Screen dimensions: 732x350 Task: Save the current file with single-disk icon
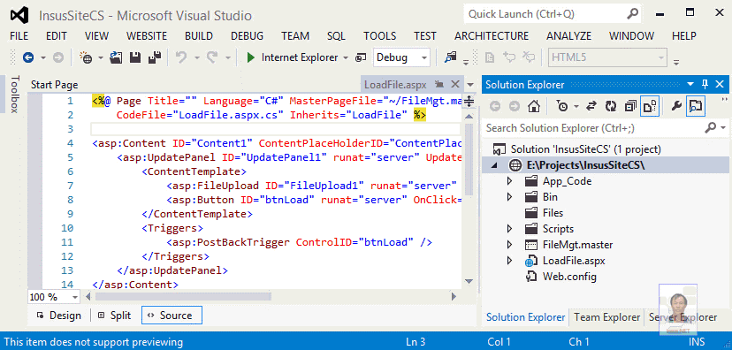click(135, 57)
